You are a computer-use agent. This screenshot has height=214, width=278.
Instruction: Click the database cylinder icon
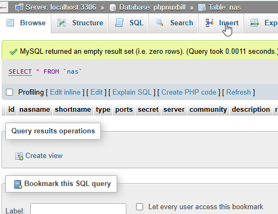[113, 8]
